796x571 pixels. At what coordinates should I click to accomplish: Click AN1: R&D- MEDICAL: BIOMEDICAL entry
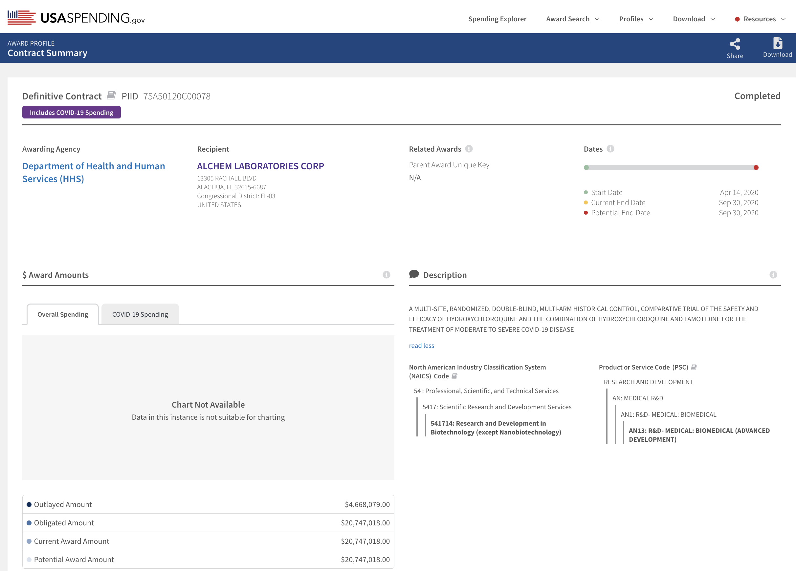pos(669,414)
